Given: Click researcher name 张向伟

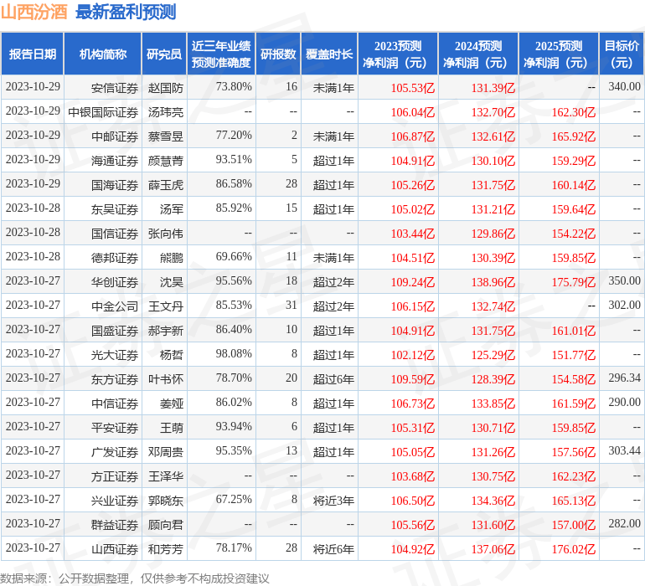Looking at the screenshot, I should (x=165, y=234).
